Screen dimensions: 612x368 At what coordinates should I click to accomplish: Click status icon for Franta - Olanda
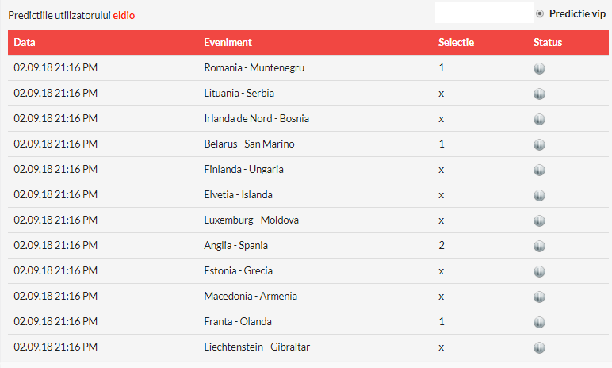coord(539,322)
